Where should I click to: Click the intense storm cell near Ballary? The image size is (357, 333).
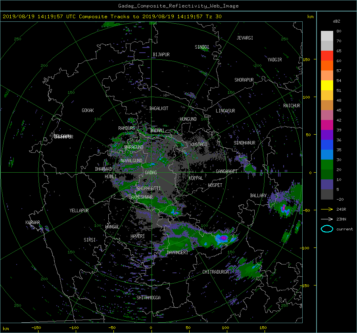point(284,209)
